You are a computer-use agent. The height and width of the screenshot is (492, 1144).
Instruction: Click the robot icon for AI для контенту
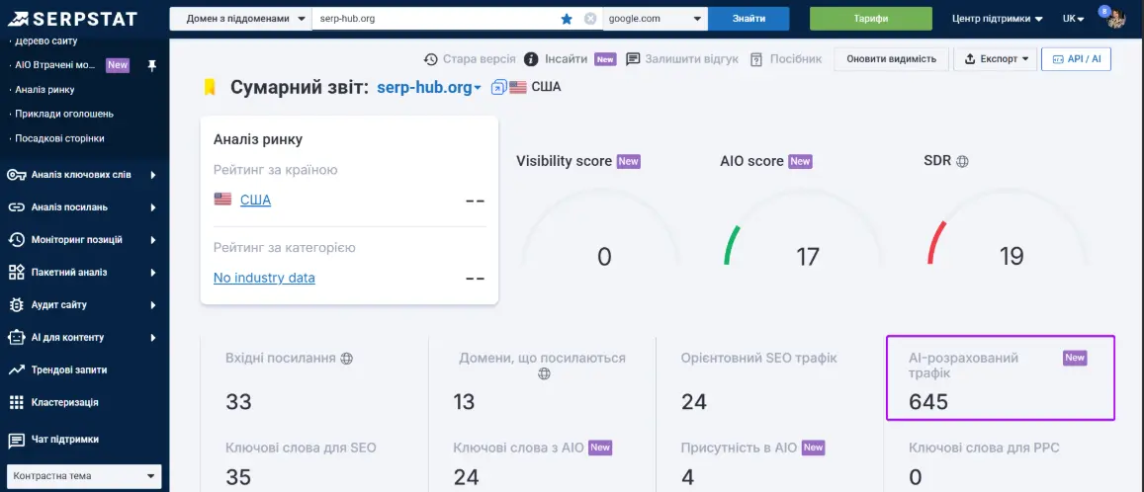17,338
